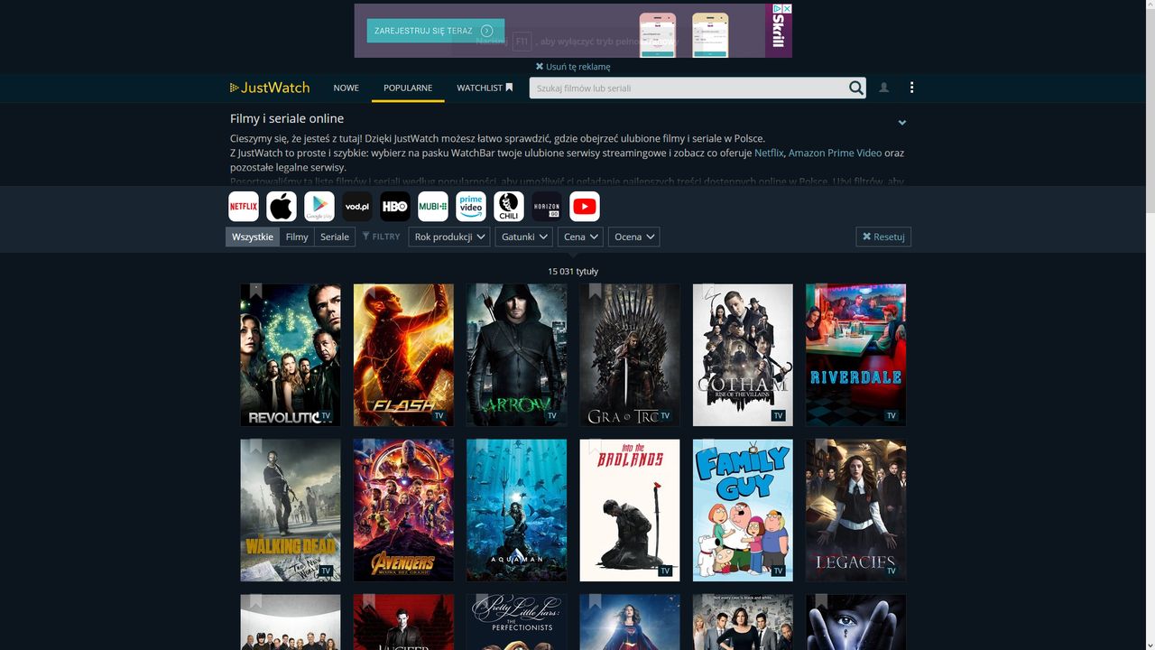Open the Aquaman poster

tap(516, 510)
